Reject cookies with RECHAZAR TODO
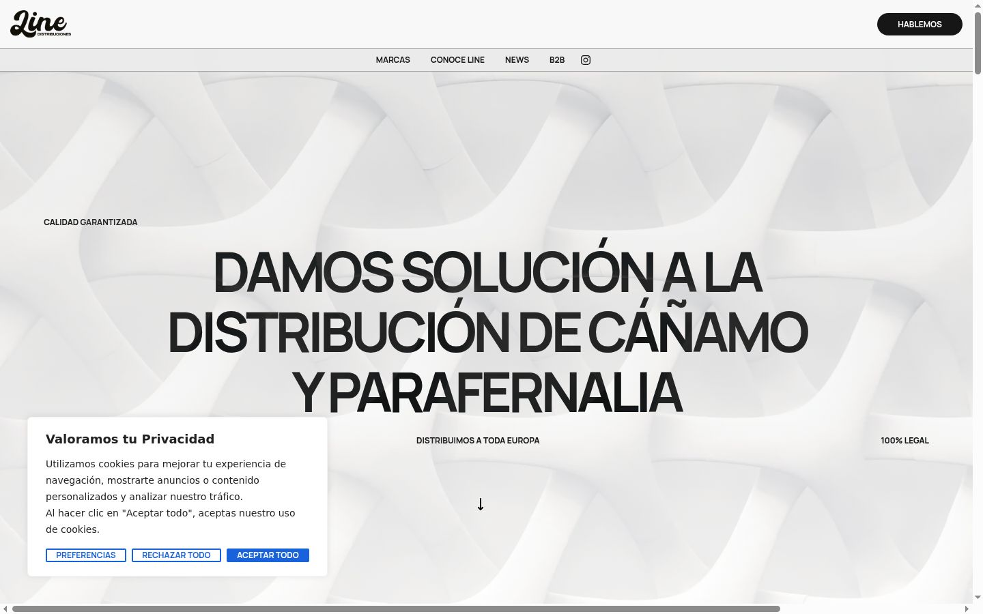Screen dimensions: 983x614 (176, 555)
